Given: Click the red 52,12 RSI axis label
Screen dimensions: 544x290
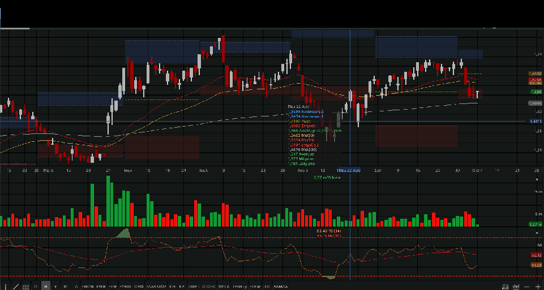Looking at the screenshot, I should pos(537,255).
